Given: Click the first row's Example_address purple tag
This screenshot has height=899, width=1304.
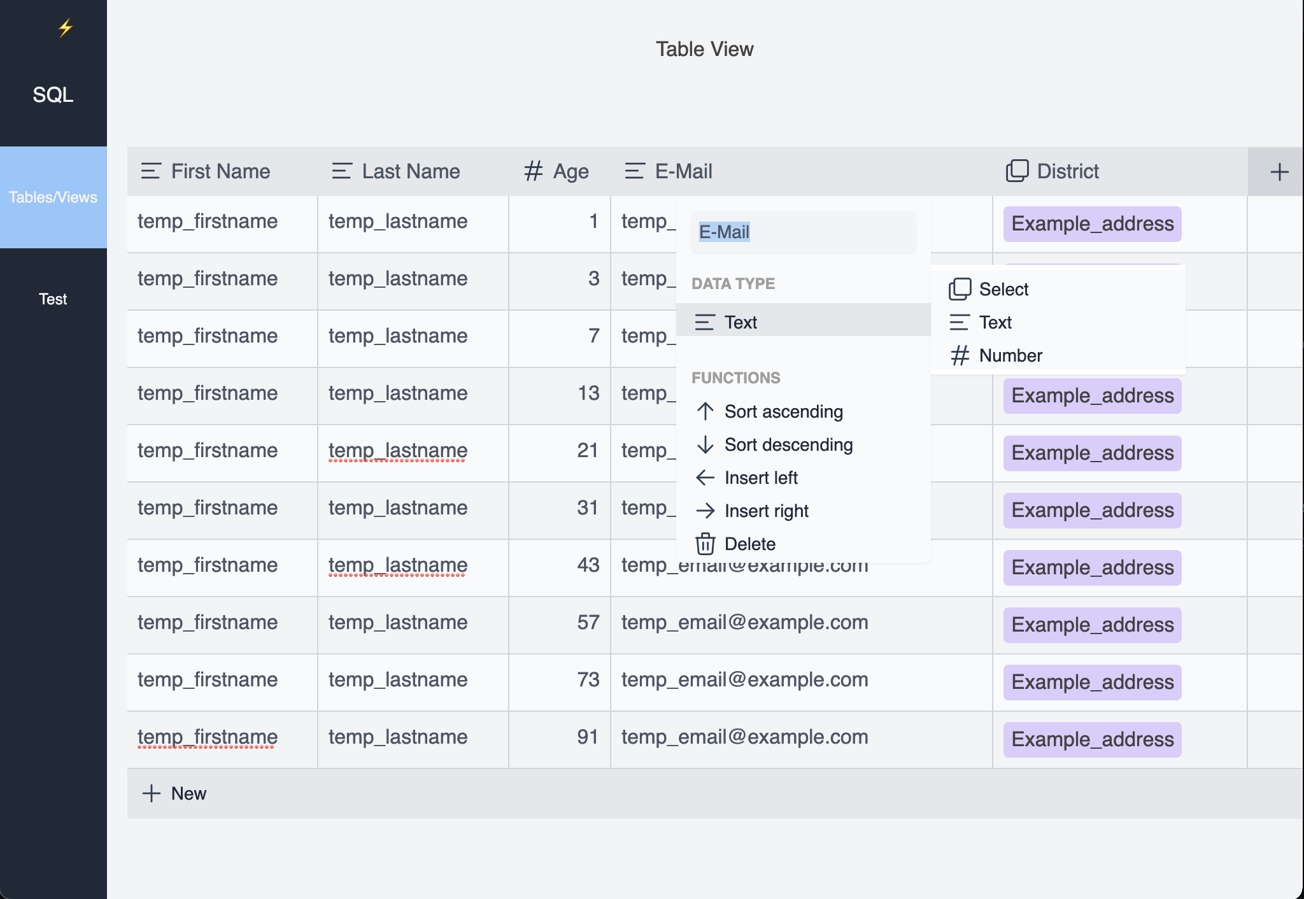Looking at the screenshot, I should [x=1092, y=224].
